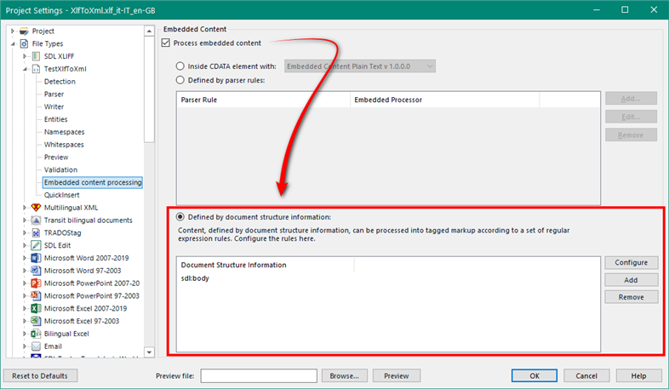Open Help for this dialog
Image resolution: width=669 pixels, height=389 pixels.
click(x=638, y=375)
